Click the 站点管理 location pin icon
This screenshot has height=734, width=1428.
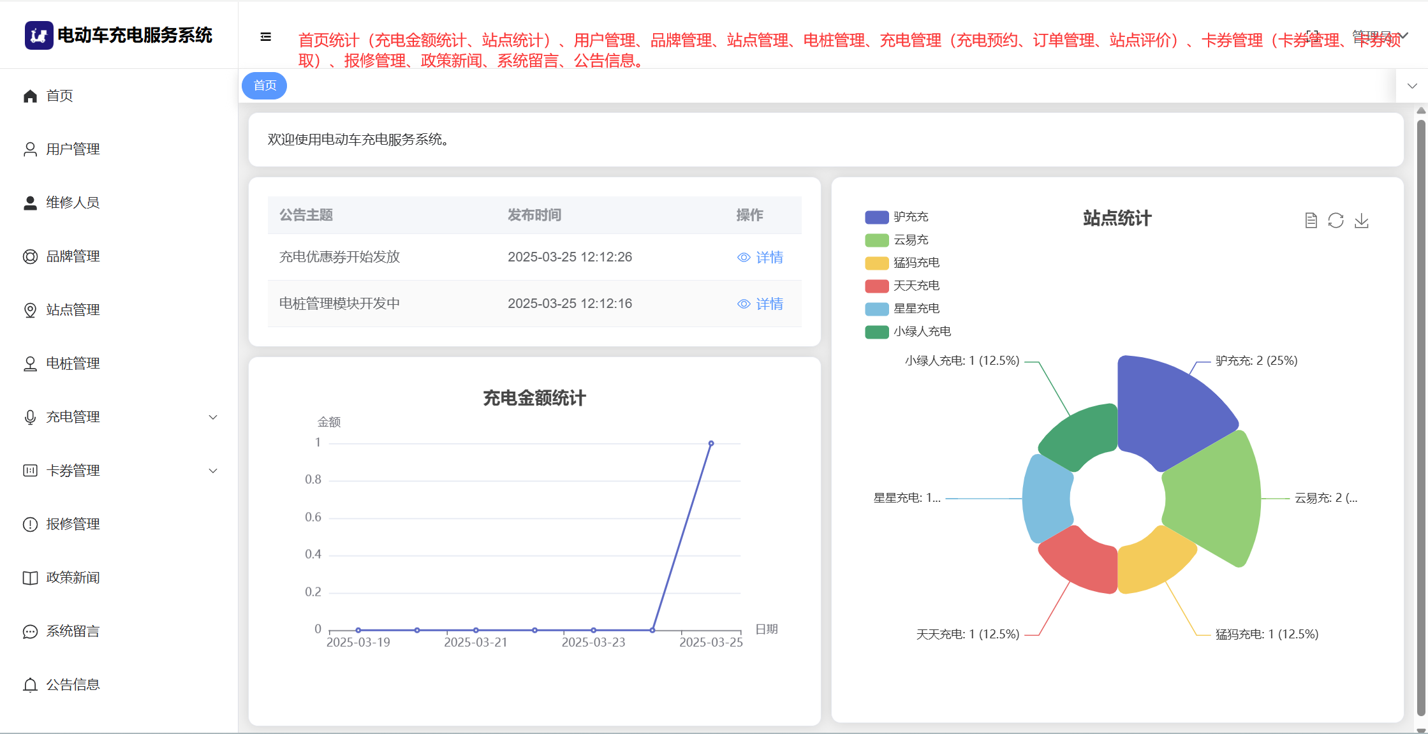pyautogui.click(x=30, y=310)
